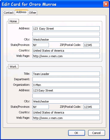This screenshot has width=110, height=140.
Task: Cancel editing the card
Action: point(96,133)
